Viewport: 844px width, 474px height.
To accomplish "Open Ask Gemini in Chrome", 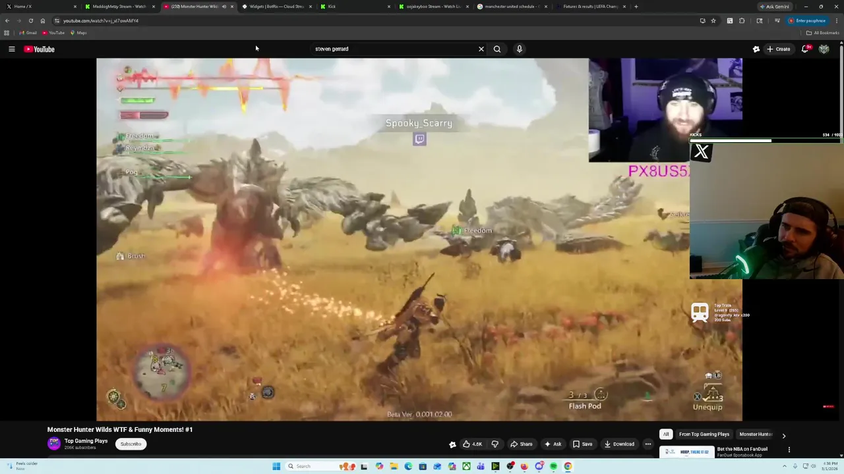I will click(x=775, y=7).
